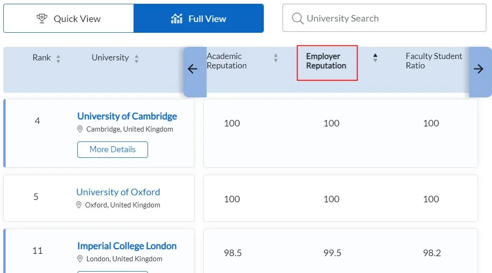Click the Oxford, United Kingdom location text
The height and width of the screenshot is (273, 492).
[123, 205]
